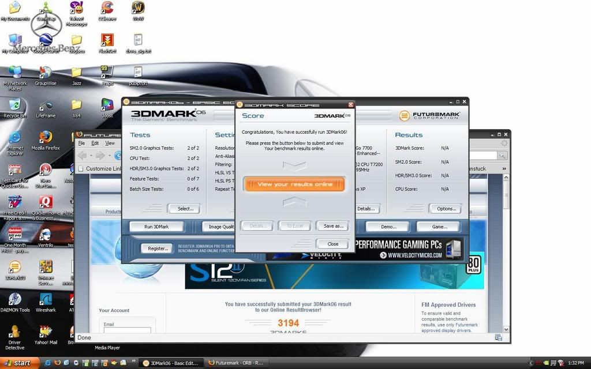This screenshot has height=369, width=591.
Task: Launch Yahoo! Messenger from the desktop
Action: [77, 14]
